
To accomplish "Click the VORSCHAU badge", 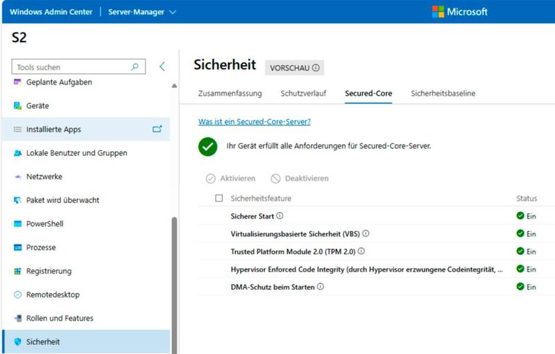I will pos(294,68).
